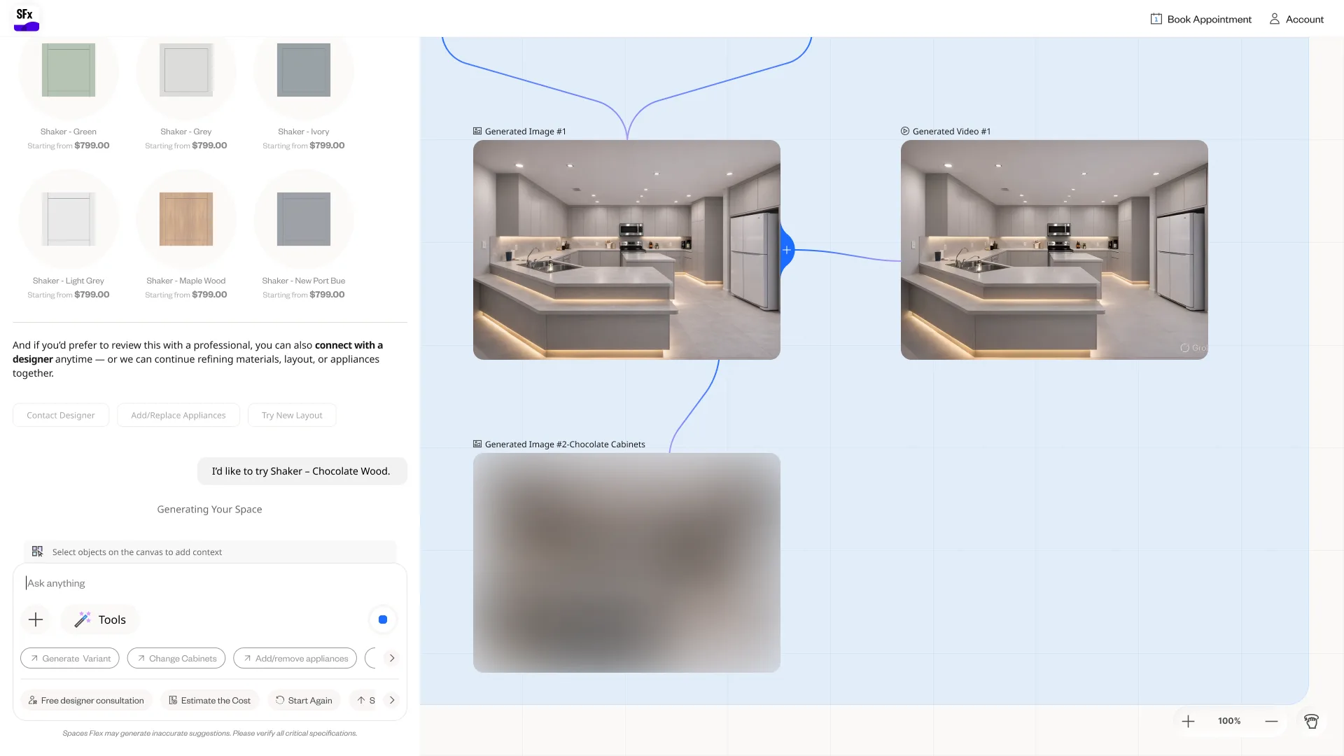Click Free designer consultation button
The image size is (1344, 756).
[86, 700]
